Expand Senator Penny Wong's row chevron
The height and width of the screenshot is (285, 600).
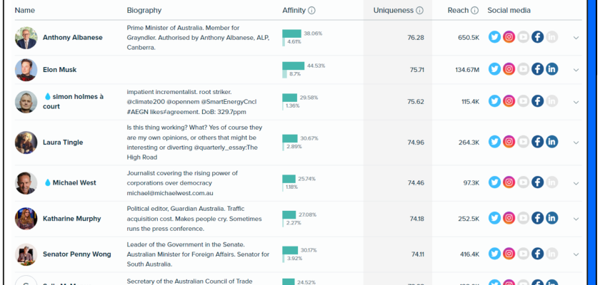576,254
